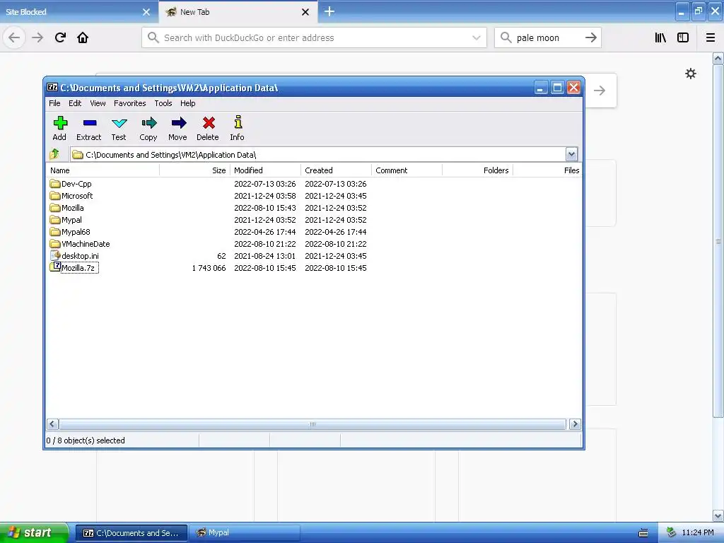Sort list by Name column
Screen dimensions: 724x543
click(x=103, y=170)
